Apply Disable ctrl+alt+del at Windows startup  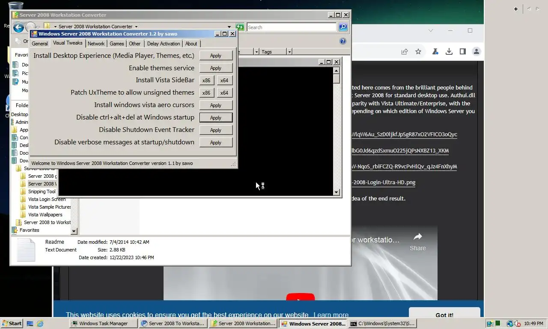[216, 118]
